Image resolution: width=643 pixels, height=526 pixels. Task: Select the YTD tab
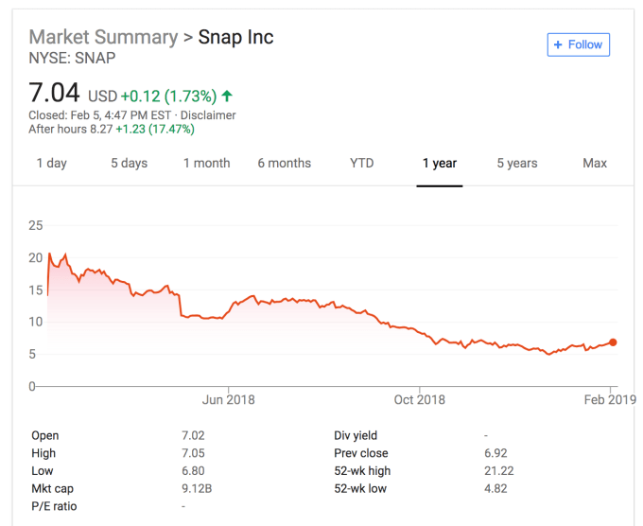(x=361, y=164)
